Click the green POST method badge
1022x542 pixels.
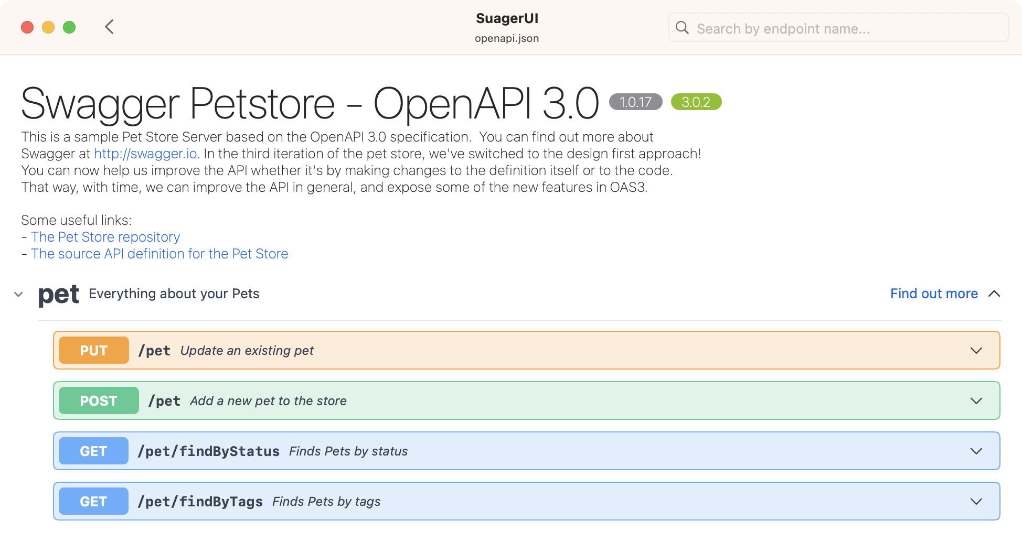[99, 400]
